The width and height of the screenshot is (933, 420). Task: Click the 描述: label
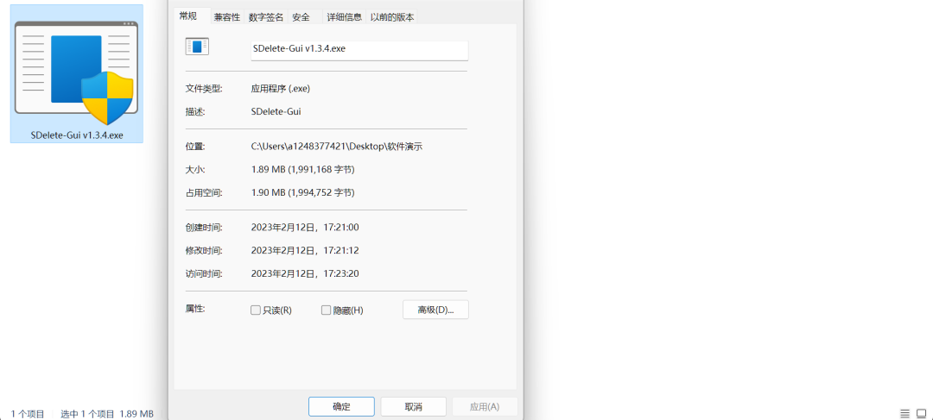tap(195, 111)
